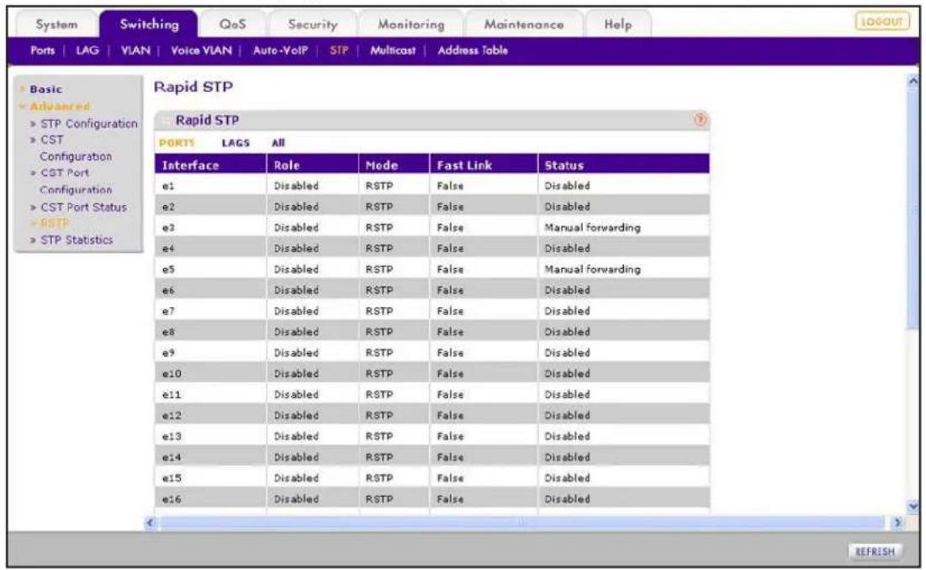Collapse the Advanced sidebar section
The image size is (926, 570).
coord(59,106)
